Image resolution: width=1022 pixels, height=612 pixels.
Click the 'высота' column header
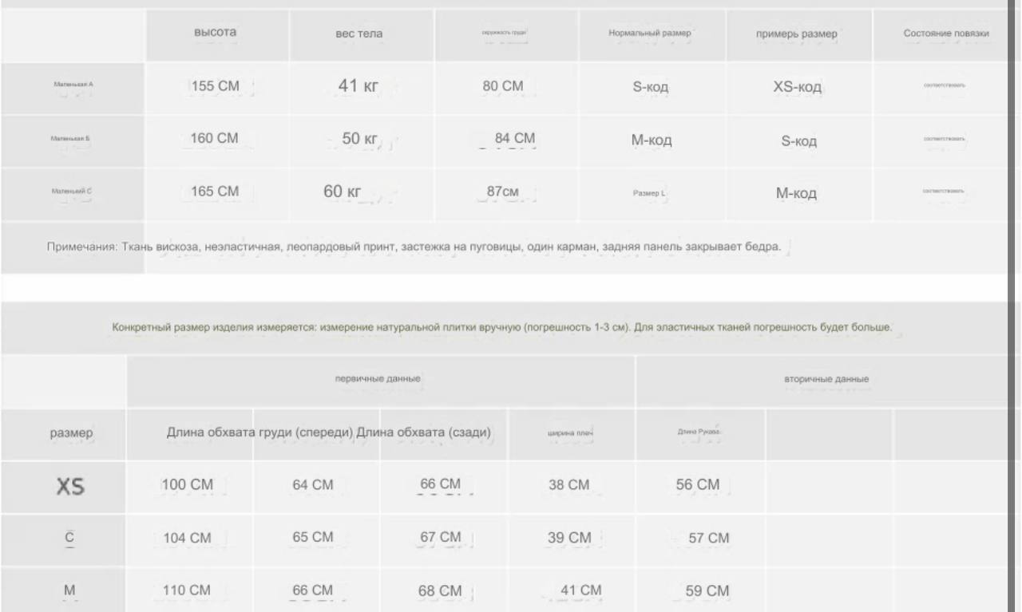tap(216, 34)
